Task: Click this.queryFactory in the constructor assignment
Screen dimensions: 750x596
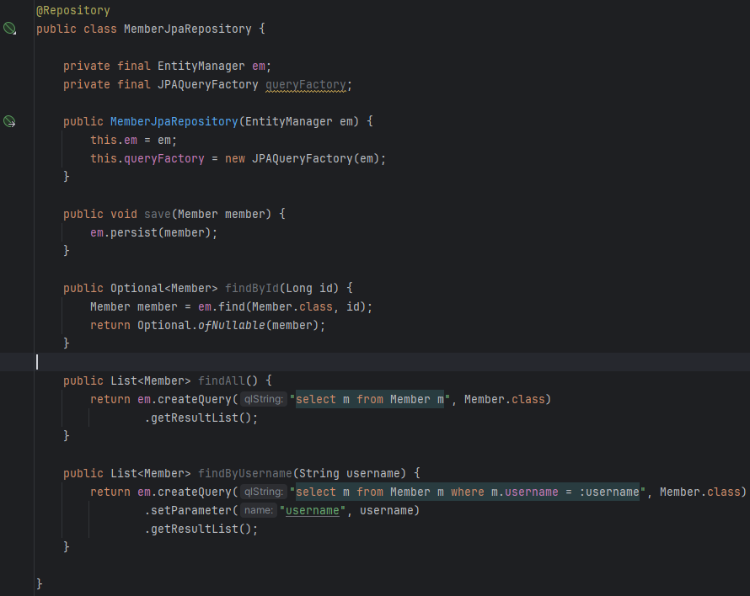Action: (x=147, y=158)
